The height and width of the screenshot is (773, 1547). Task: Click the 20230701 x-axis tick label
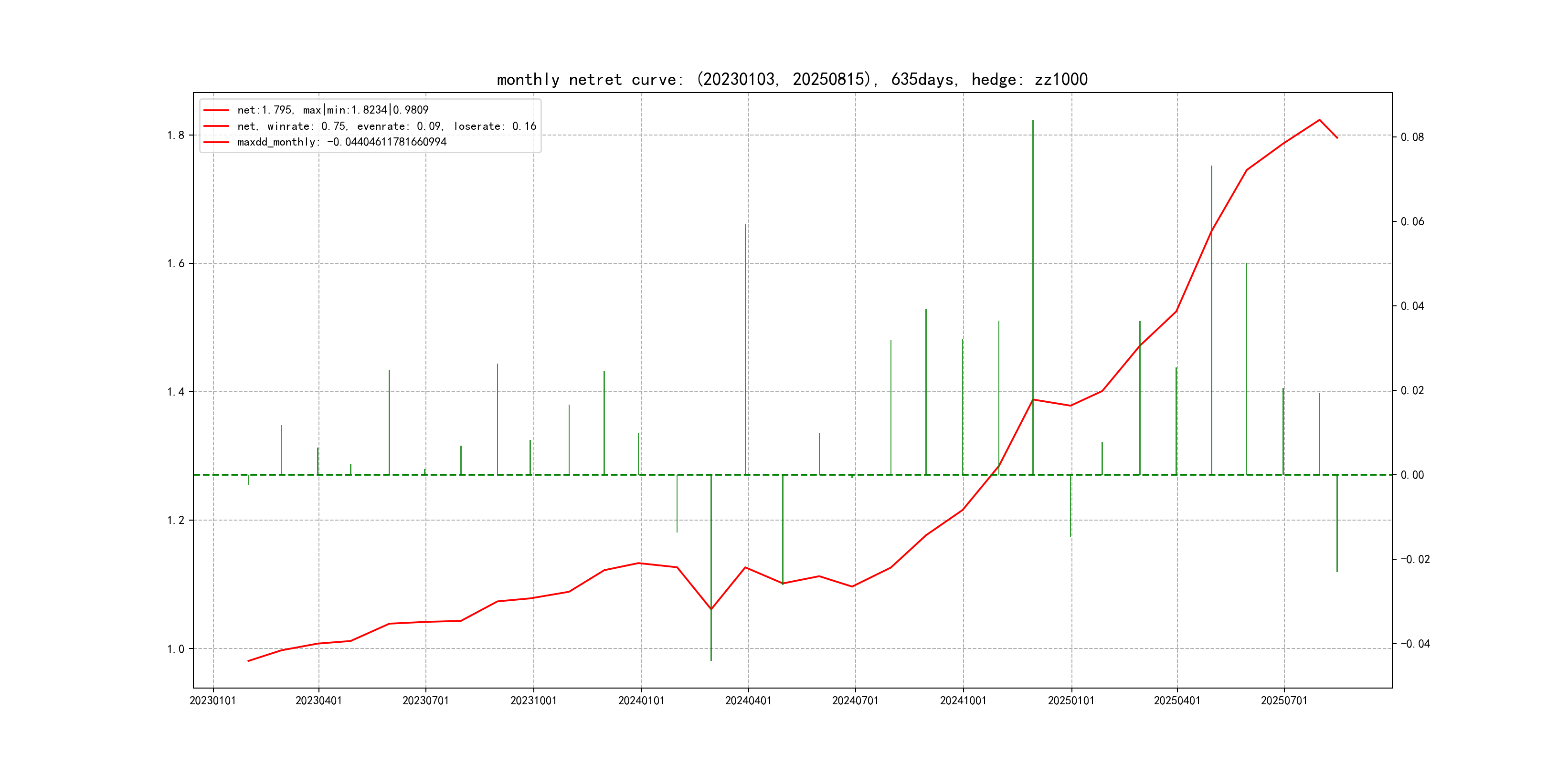426,700
